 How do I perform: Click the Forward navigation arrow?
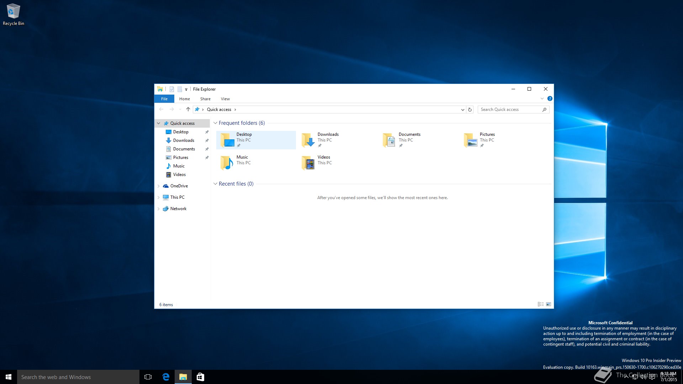pos(172,110)
